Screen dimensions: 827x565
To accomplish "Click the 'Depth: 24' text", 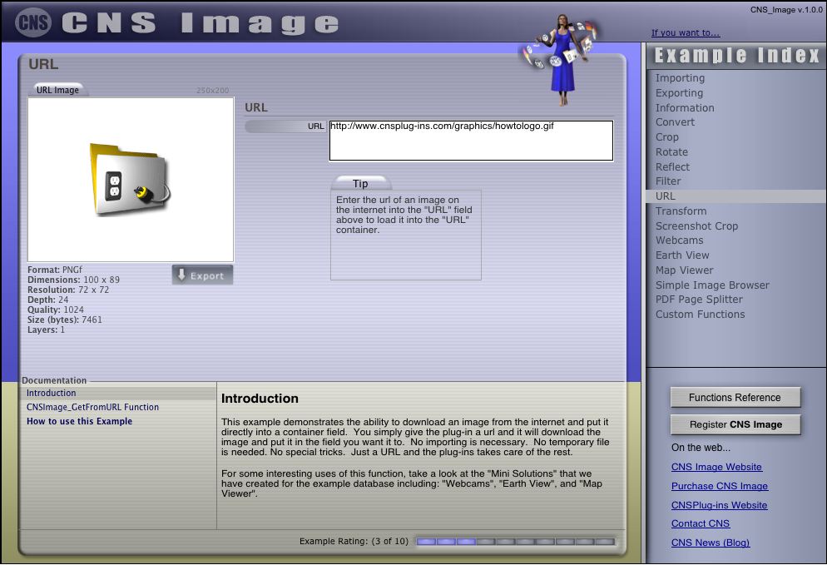I will [x=48, y=300].
